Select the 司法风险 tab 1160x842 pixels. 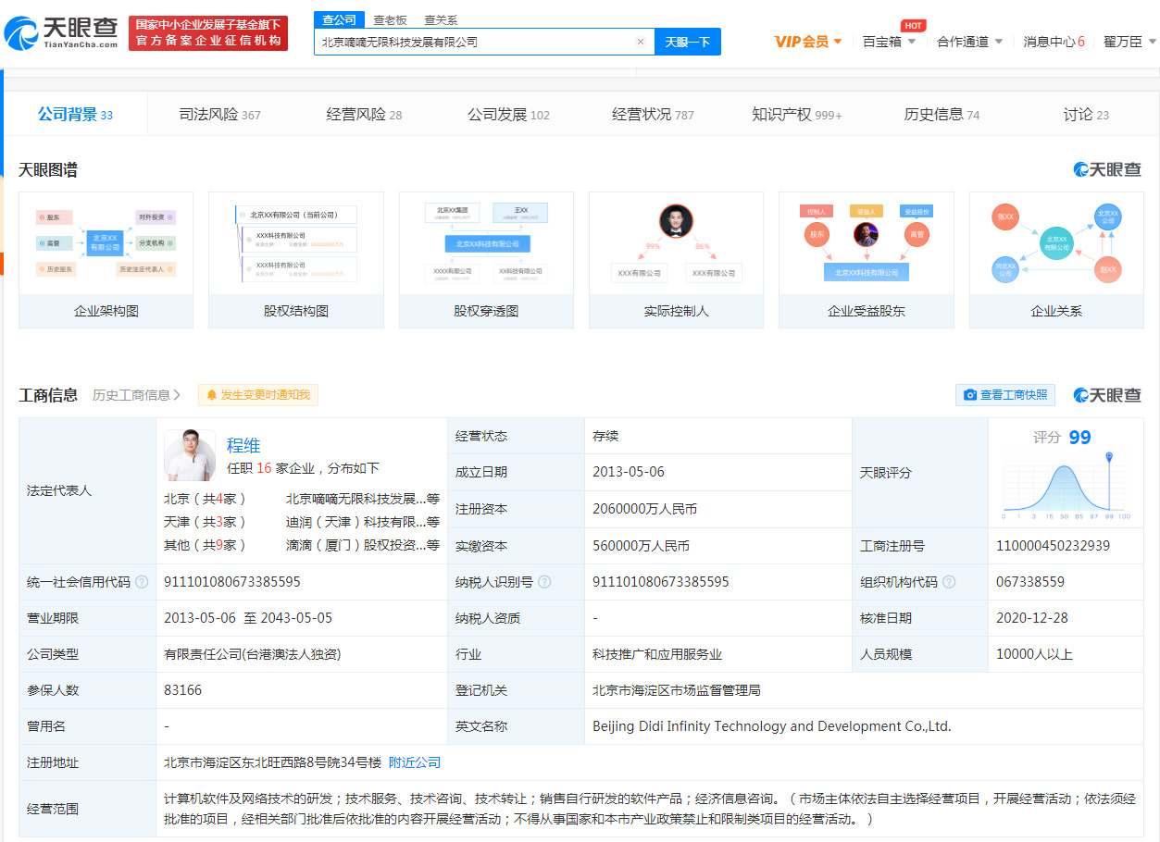coord(219,115)
